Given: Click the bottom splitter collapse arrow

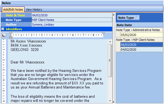Looking at the screenshot, I should 114,102.
